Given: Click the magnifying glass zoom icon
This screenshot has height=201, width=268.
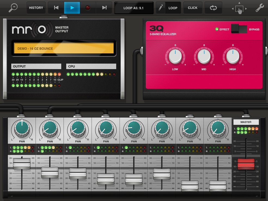Looking at the screenshot, I should point(13,7).
